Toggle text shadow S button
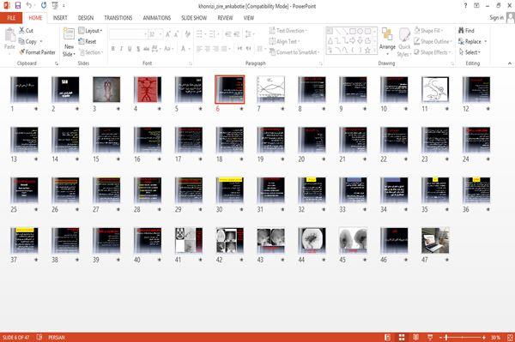 pos(138,49)
